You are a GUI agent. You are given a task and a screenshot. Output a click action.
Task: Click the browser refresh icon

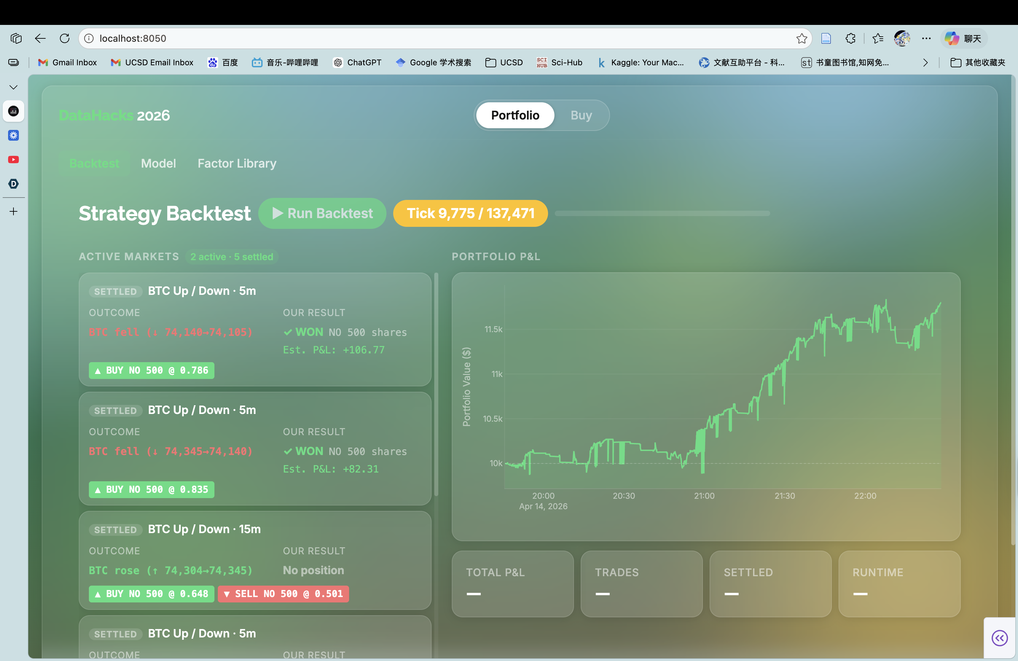pos(65,38)
